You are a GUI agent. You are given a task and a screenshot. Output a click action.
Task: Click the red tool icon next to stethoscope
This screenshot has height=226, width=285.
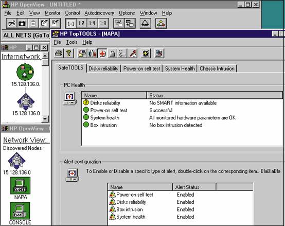(x=132, y=54)
